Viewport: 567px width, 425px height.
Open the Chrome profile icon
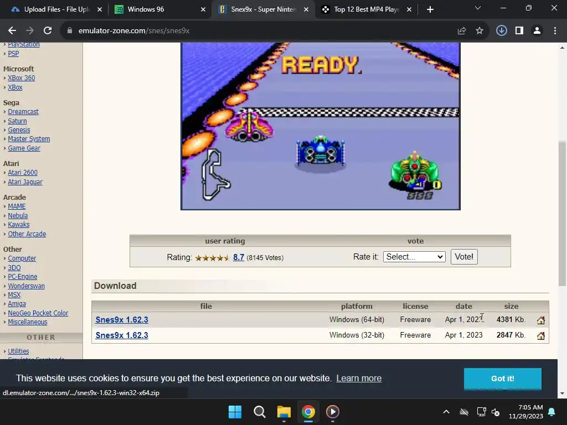point(537,31)
